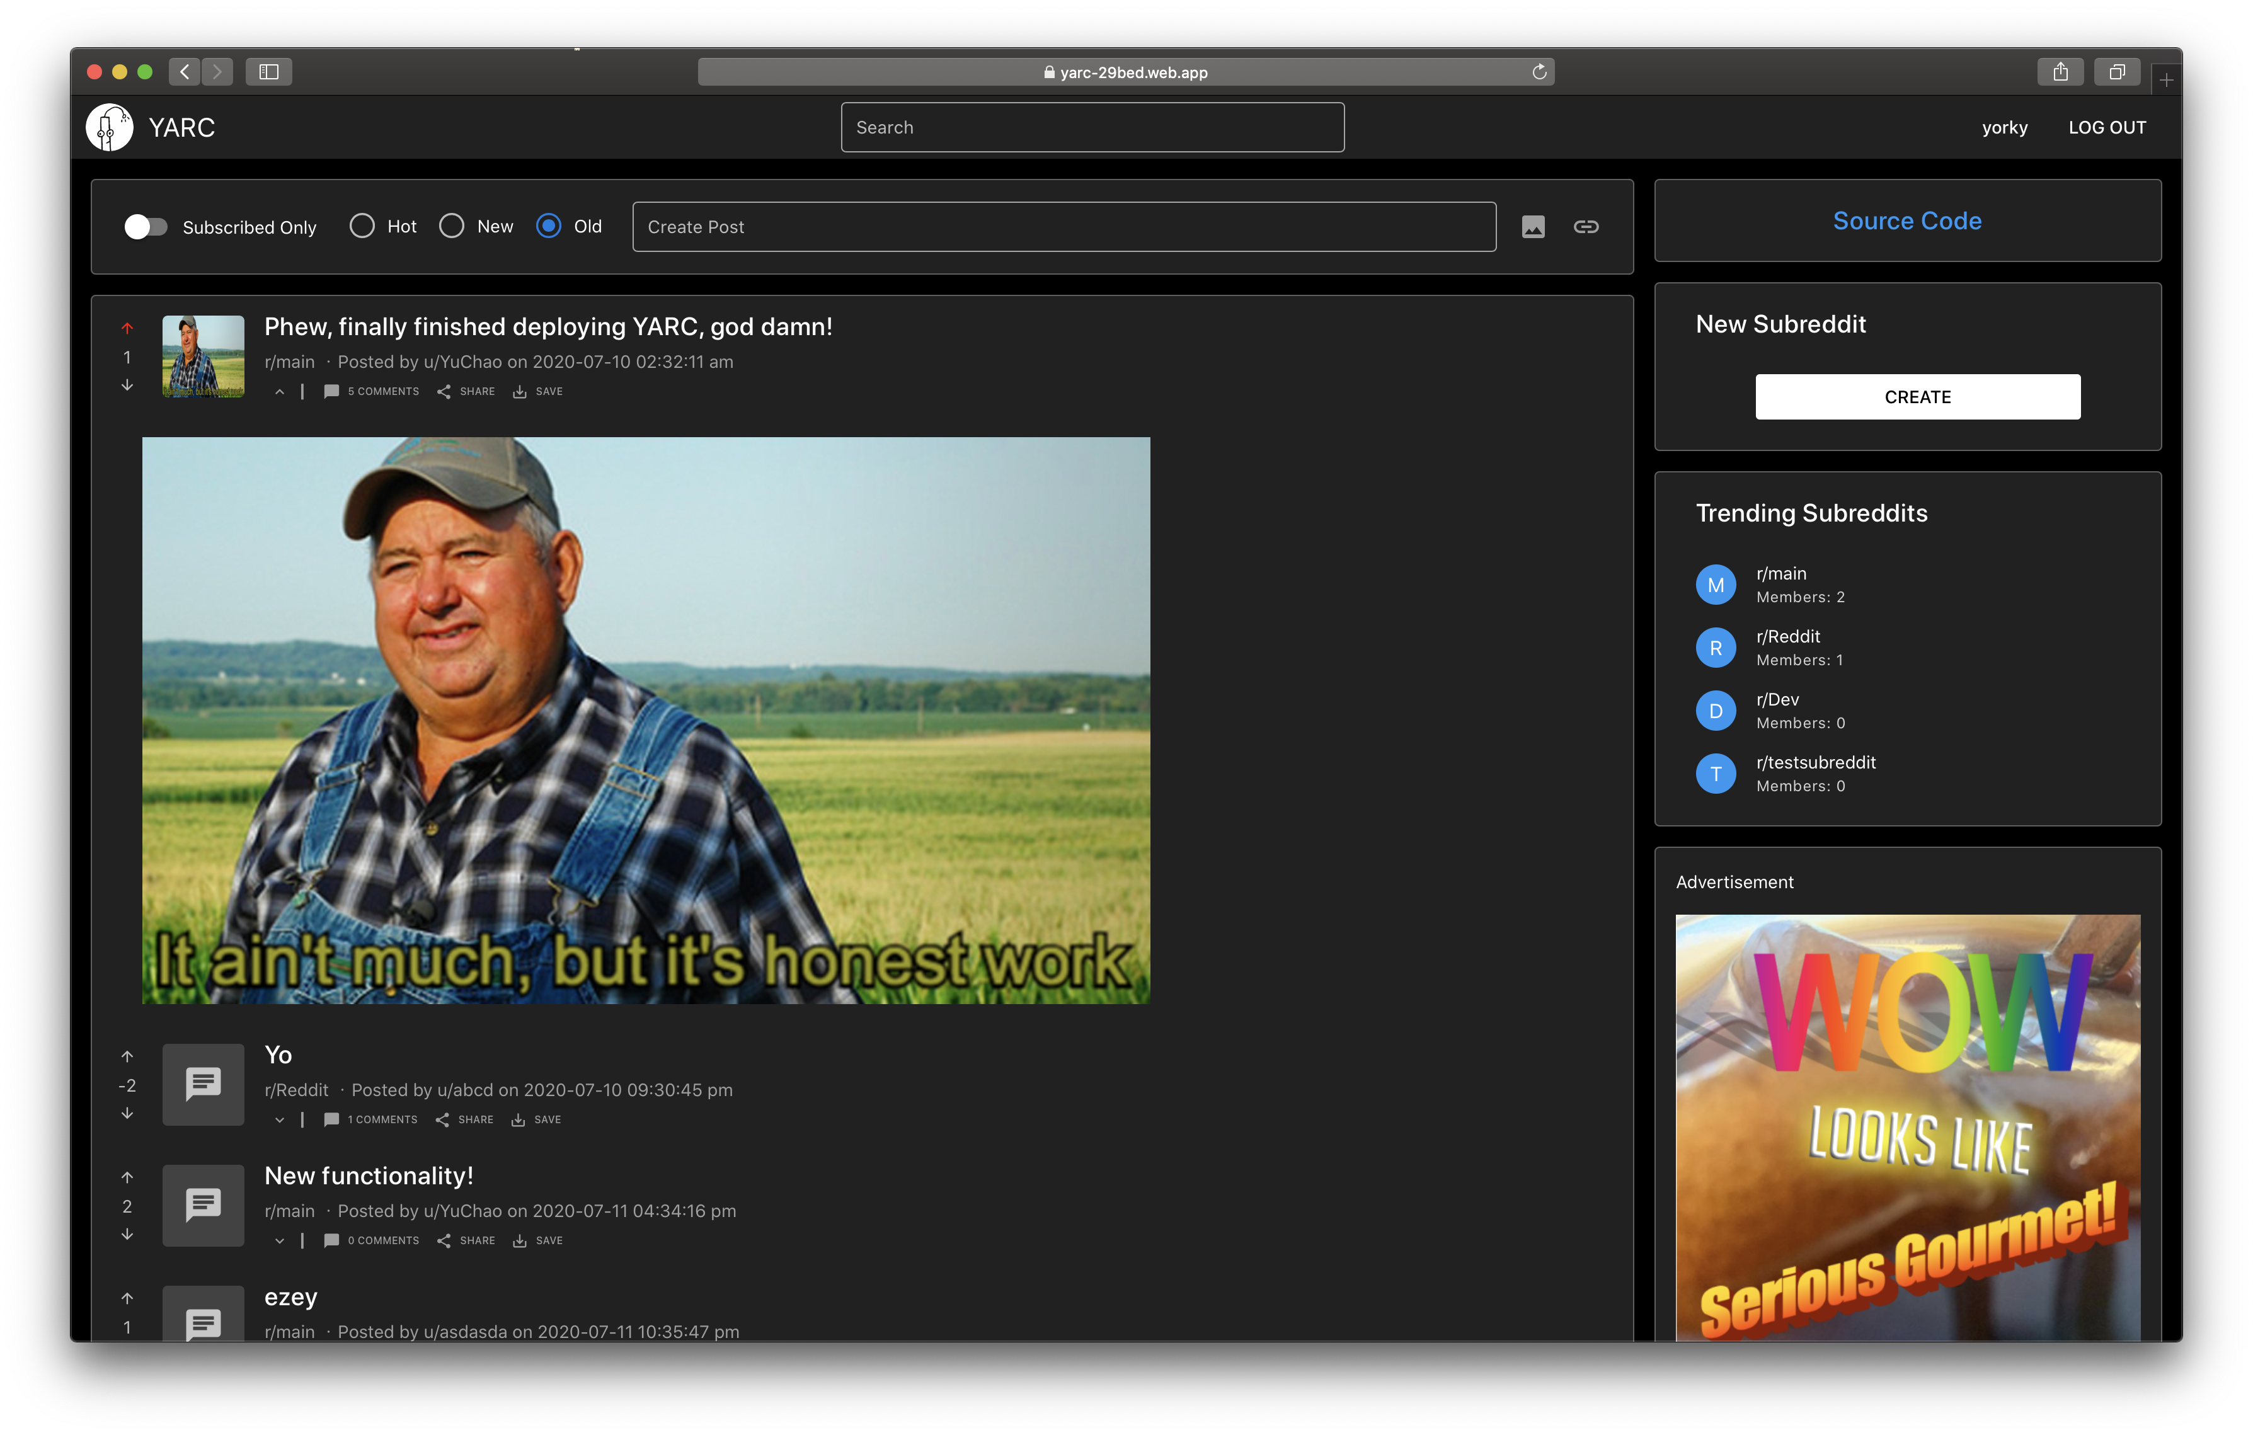Click the farmer thumbnail on the first post

coord(203,357)
